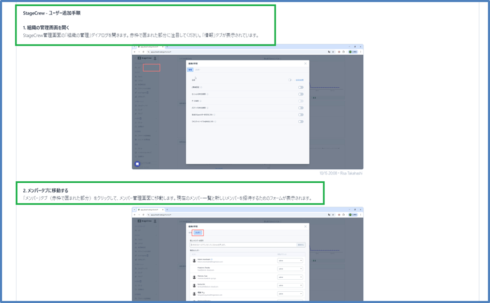Viewport: 490px width, 303px height.
Task: Click new tab plus in lower screenshot browser
Action: click(x=167, y=210)
